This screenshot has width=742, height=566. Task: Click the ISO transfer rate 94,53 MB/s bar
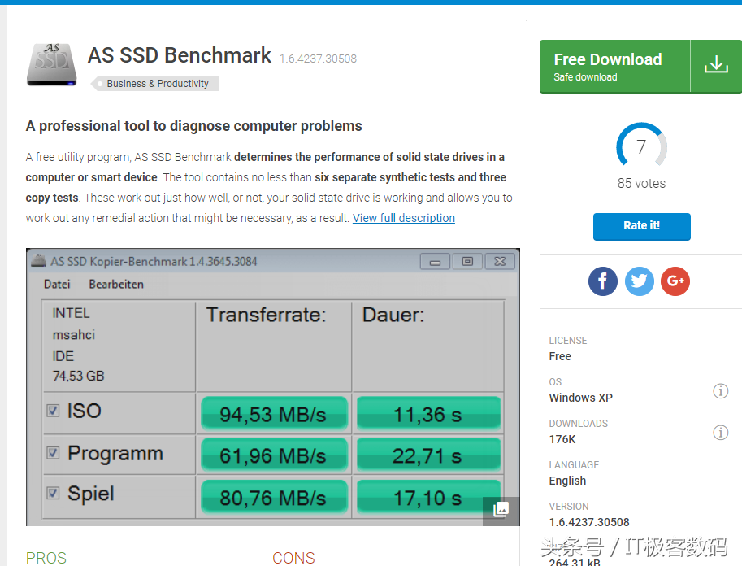[x=274, y=414]
